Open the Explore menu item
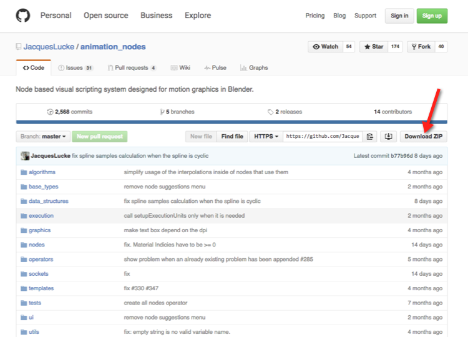 point(198,16)
